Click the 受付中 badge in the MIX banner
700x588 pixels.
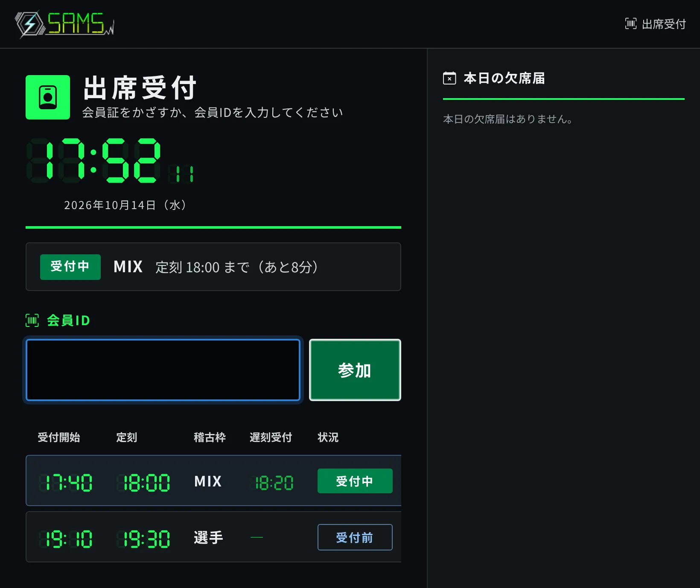point(70,267)
